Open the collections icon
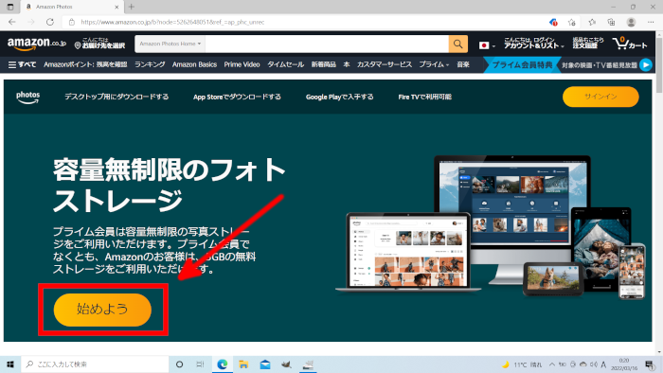 pyautogui.click(x=612, y=22)
